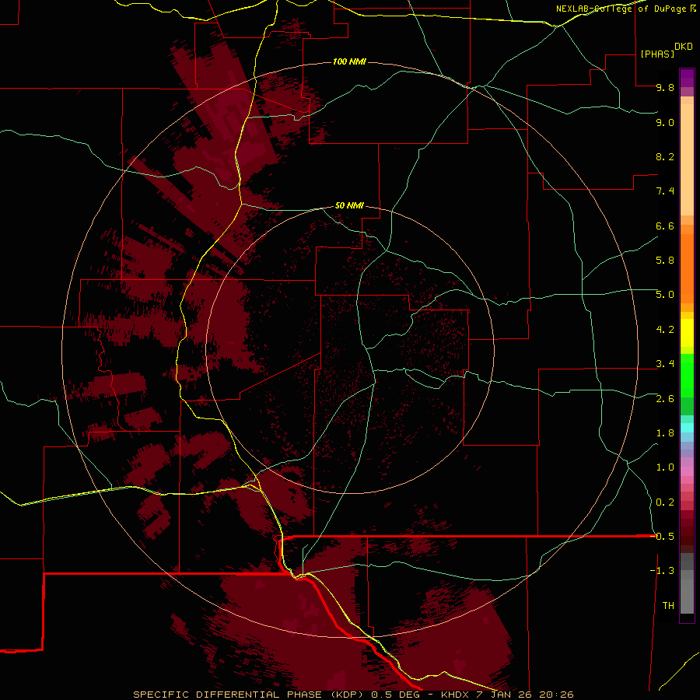
Task: Click the 1.0 scale label
Action: pyautogui.click(x=665, y=467)
